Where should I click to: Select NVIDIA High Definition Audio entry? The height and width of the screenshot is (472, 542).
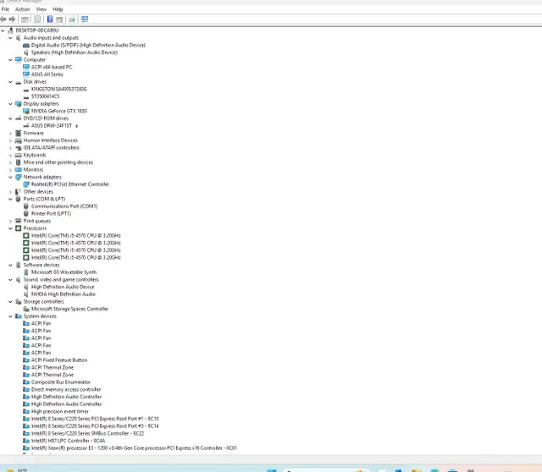click(x=64, y=294)
